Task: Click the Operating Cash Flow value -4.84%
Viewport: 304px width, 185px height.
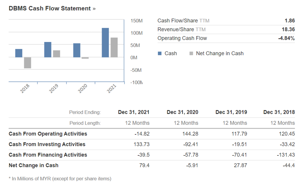Action: (x=286, y=38)
